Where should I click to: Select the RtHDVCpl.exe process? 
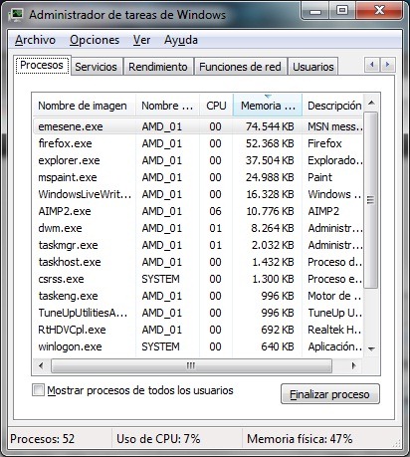(198, 330)
